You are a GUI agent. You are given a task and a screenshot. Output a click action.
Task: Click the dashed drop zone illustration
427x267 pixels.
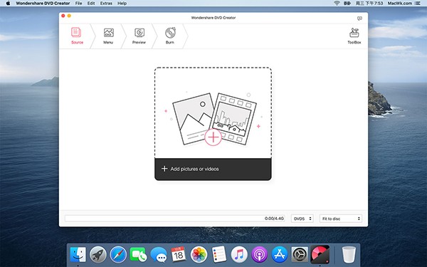point(213,112)
